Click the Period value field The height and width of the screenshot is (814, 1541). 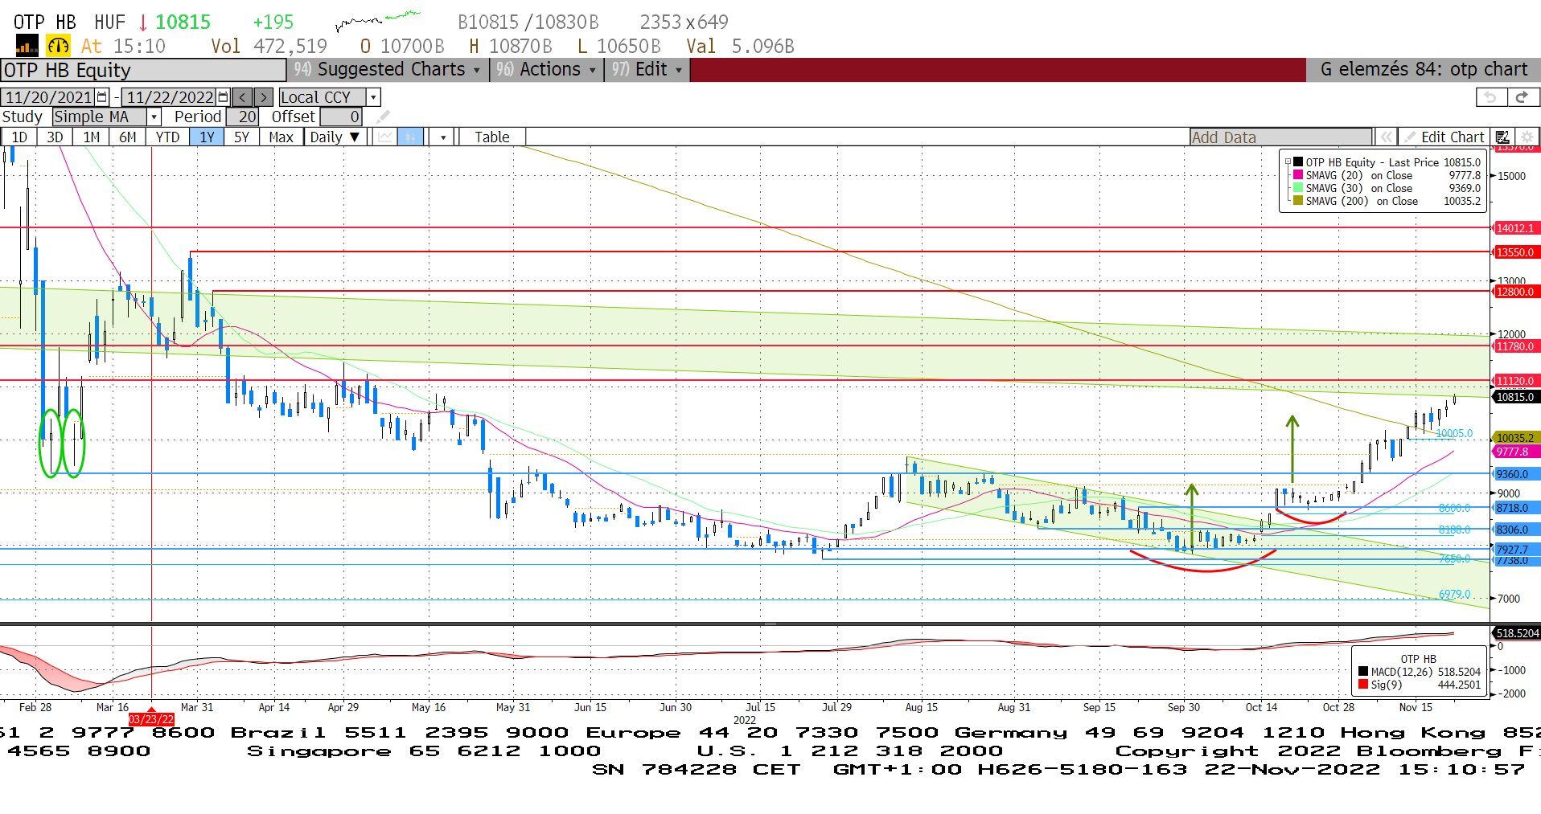(x=242, y=117)
